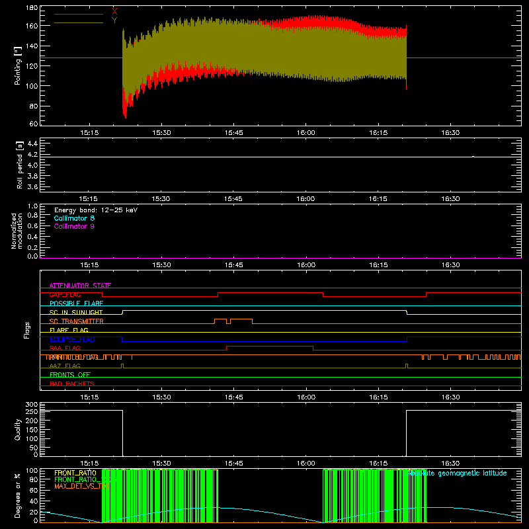
Task: Click the SC_IN_SUNLIGHT flag label
Action: click(x=76, y=312)
